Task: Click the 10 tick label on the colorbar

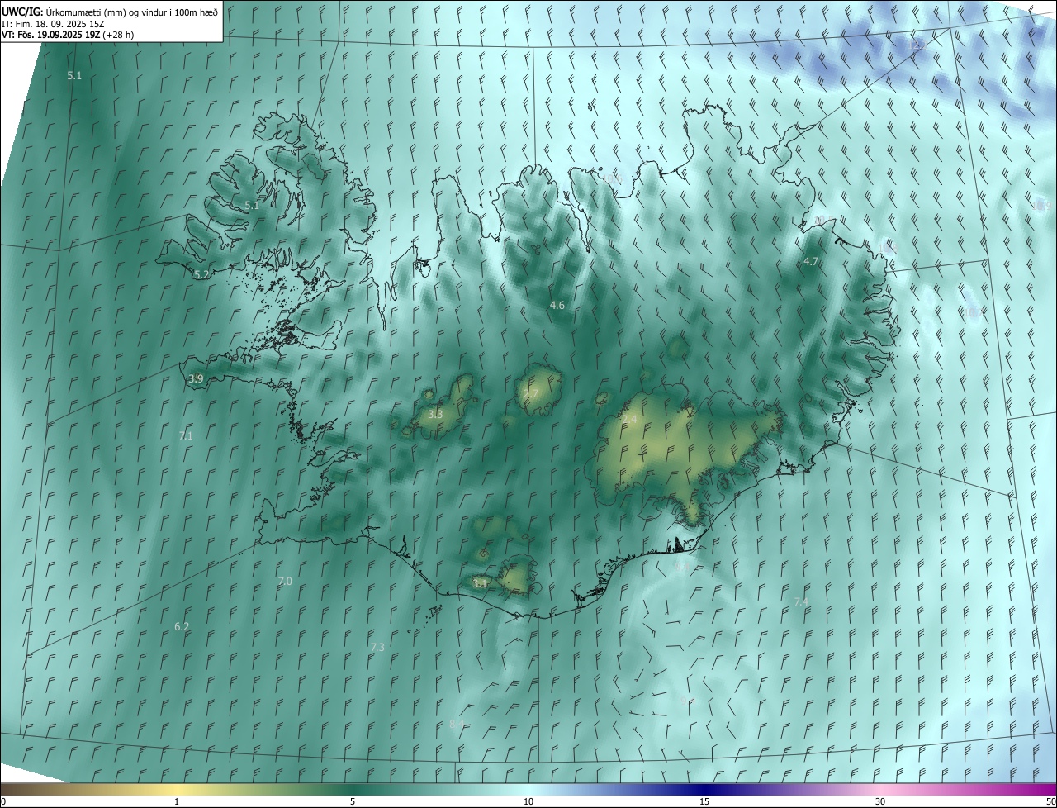Action: (x=528, y=801)
